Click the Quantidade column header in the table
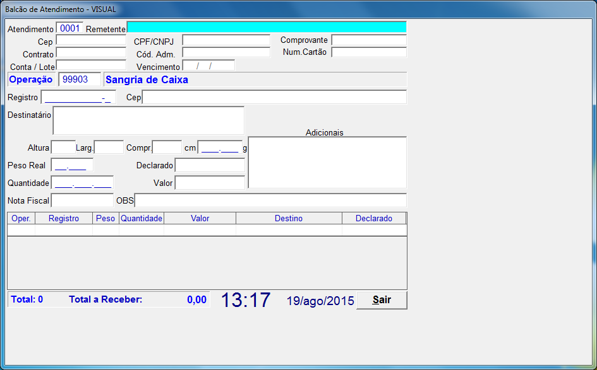 (x=142, y=219)
